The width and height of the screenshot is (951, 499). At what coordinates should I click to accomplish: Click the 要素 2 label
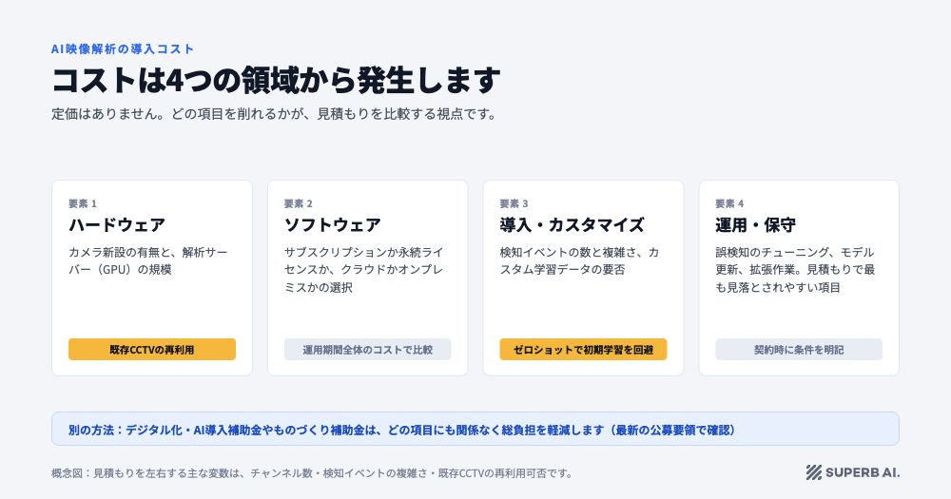299,203
